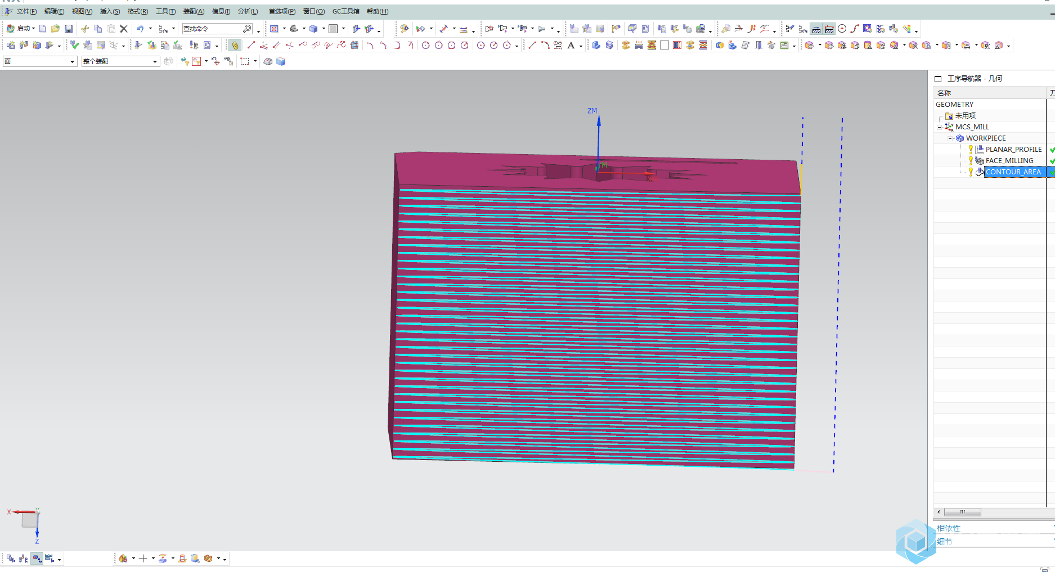Image resolution: width=1055 pixels, height=572 pixels.
Task: Click the New file icon
Action: point(43,29)
